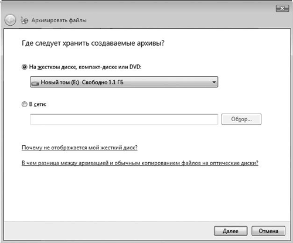Image resolution: width=293 pixels, height=243 pixels.
Task: Click the Свободно 1.1 ГБ text in the dropdown
Action: click(x=103, y=82)
